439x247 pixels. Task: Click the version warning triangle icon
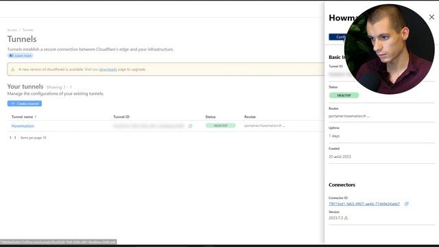click(x=346, y=218)
